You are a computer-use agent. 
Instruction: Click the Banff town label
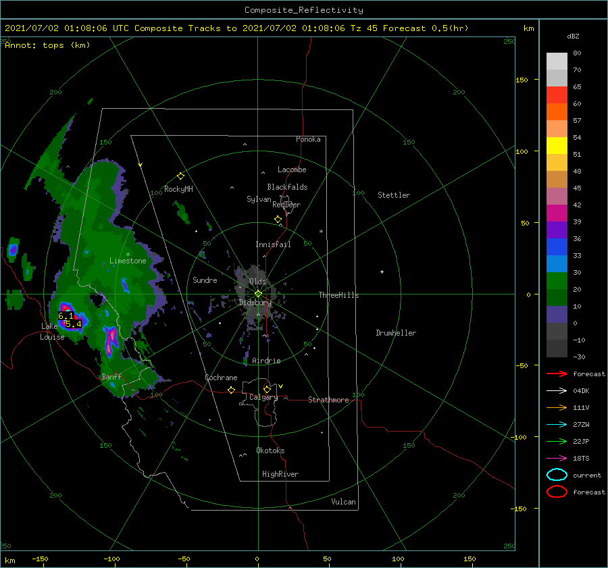pos(111,376)
